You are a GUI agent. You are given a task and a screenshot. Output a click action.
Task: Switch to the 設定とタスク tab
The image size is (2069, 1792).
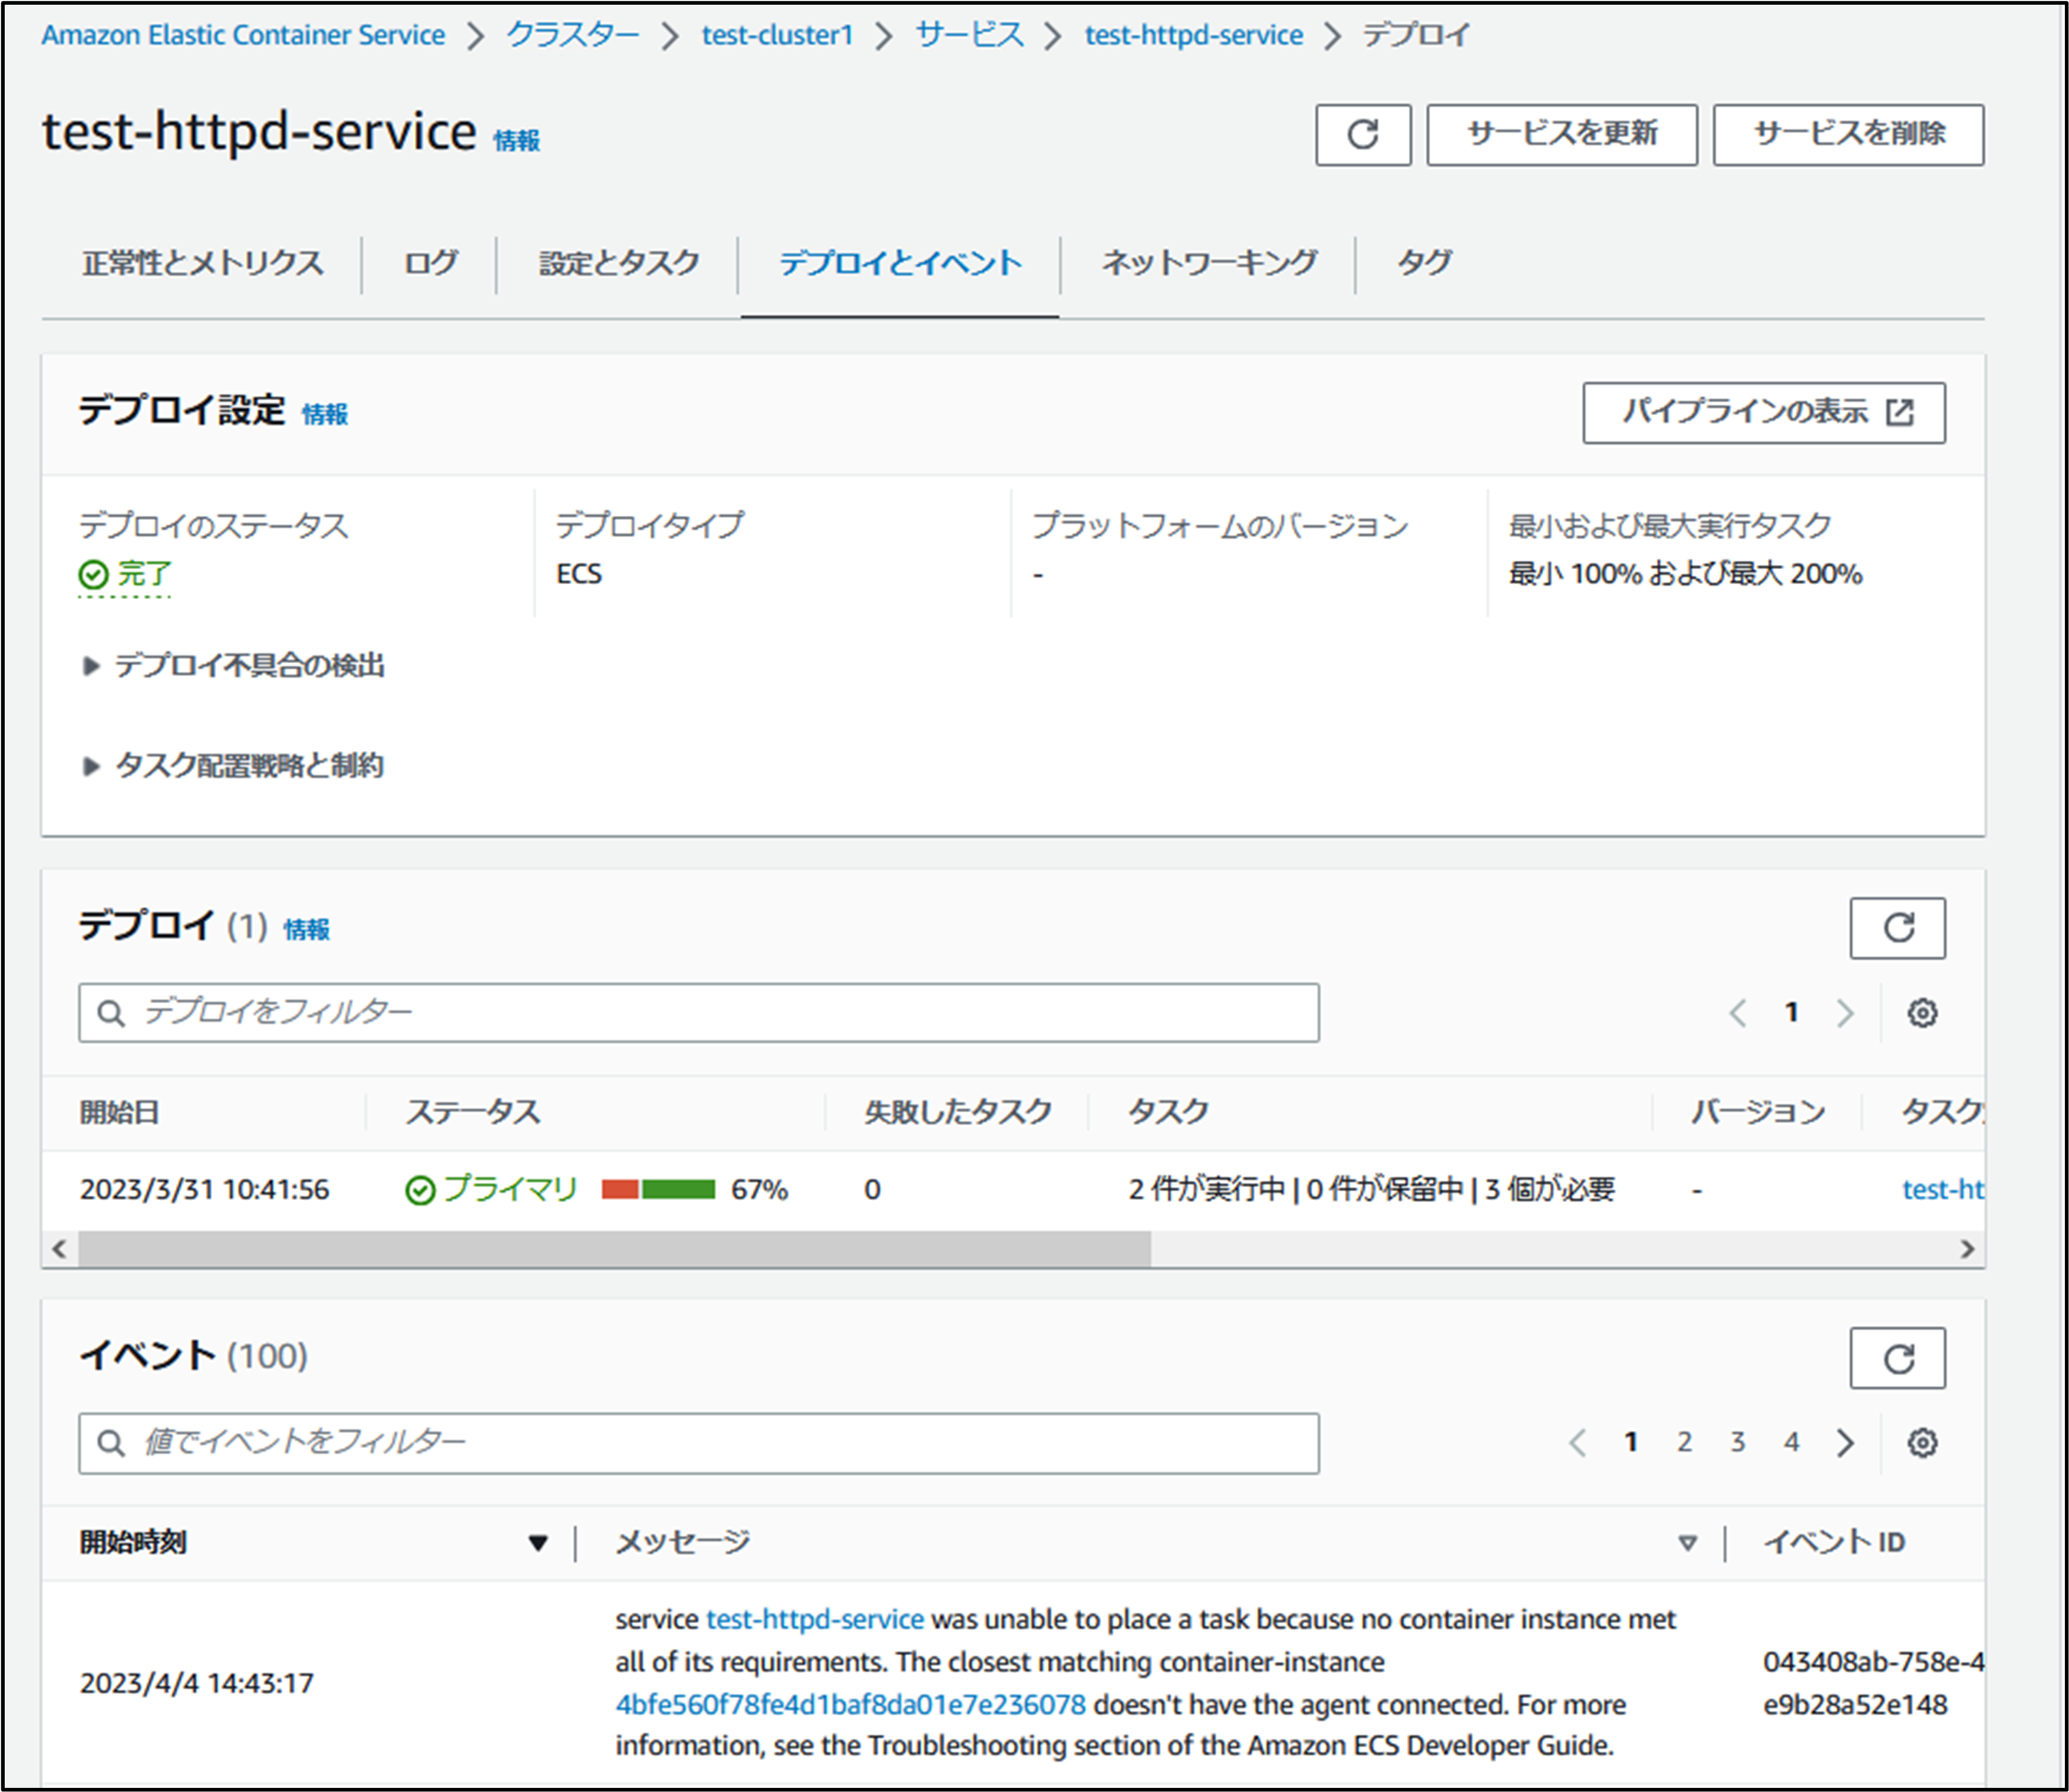pos(618,263)
